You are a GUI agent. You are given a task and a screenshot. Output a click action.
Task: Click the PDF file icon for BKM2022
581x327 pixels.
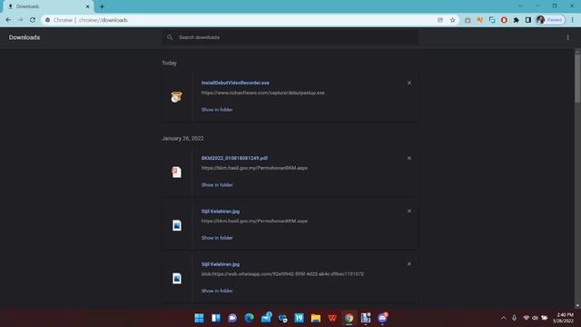(177, 172)
